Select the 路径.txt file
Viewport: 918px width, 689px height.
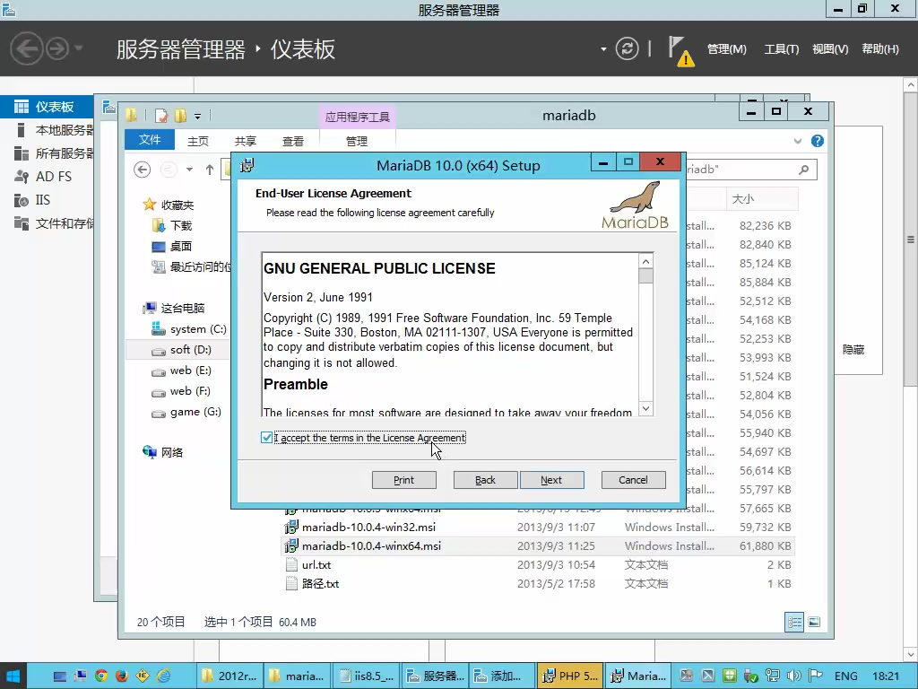tap(320, 583)
